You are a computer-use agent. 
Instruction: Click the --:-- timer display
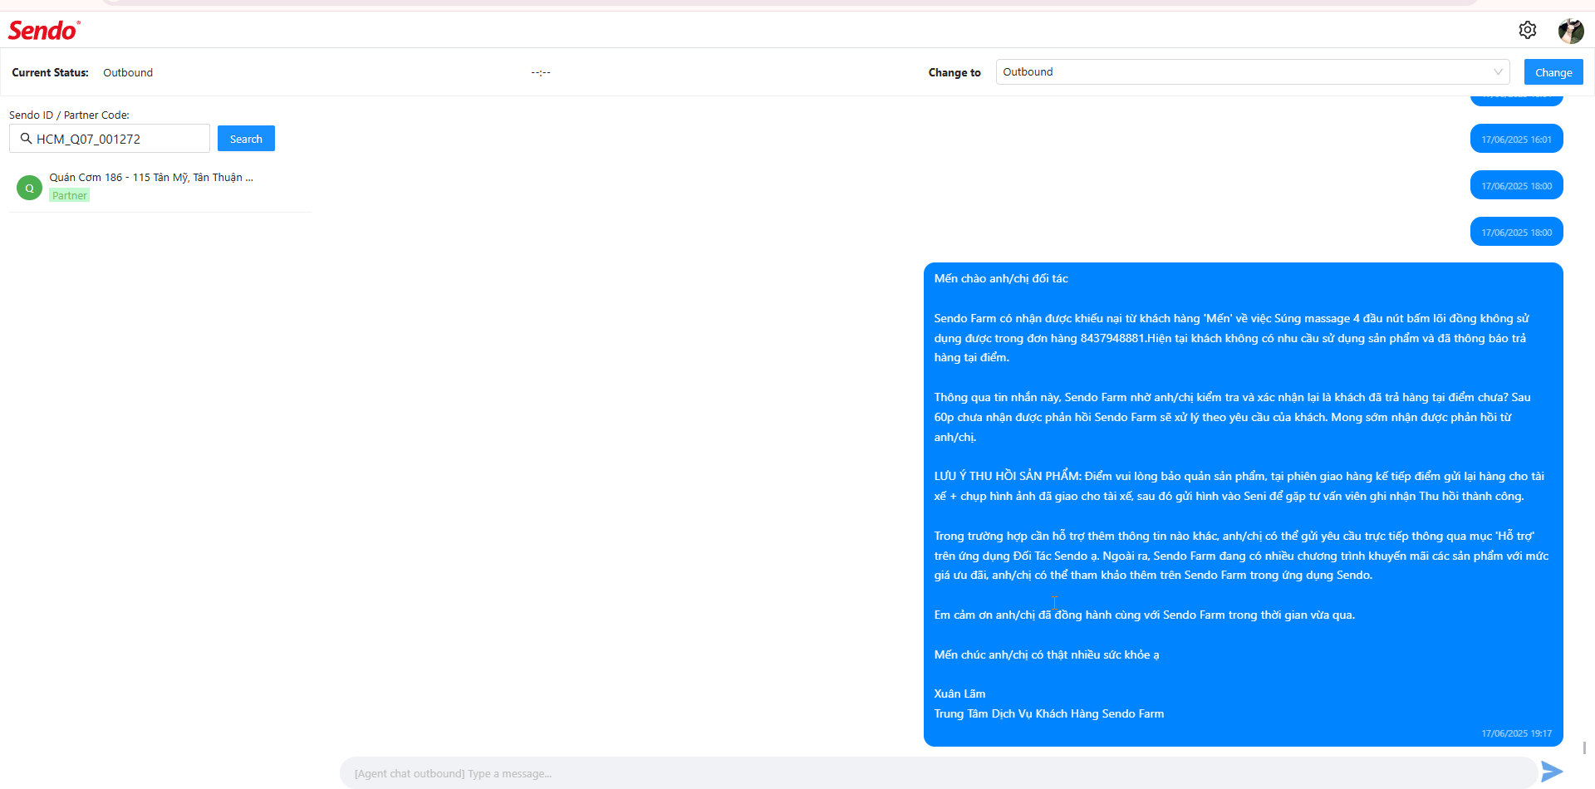click(x=541, y=73)
